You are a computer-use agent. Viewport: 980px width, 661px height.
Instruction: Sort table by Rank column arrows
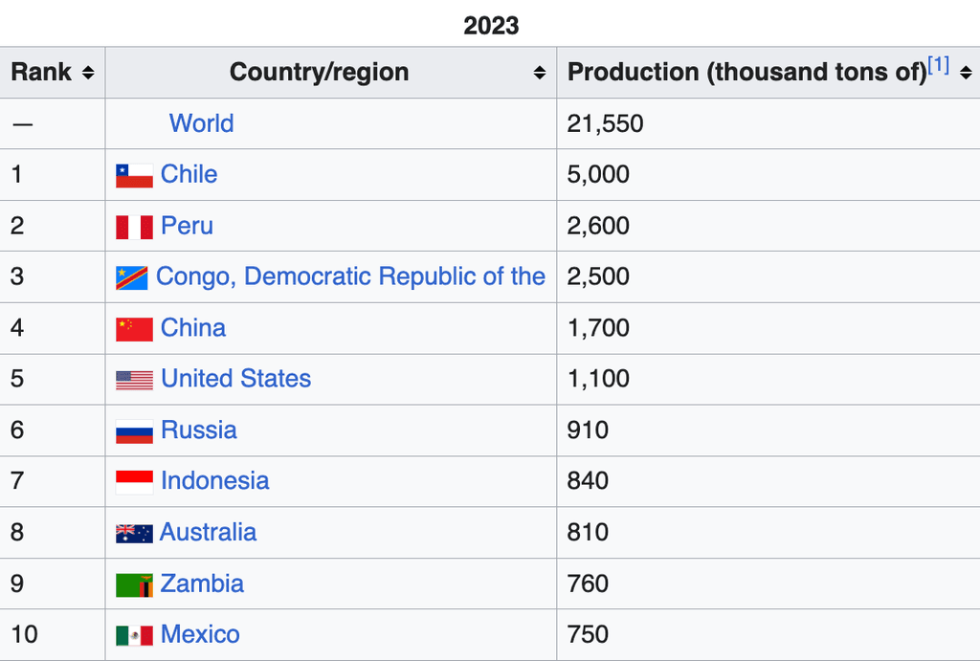click(87, 73)
